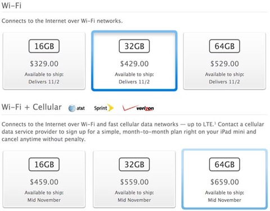Select the Wi-Fi 64GB $529.00 option

(224, 61)
